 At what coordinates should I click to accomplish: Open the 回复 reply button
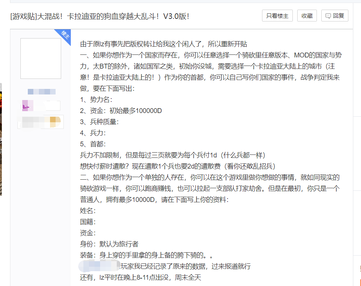335,16
